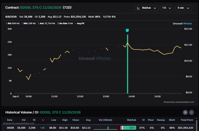Viewport: 199px width, 131px height.
Task: Toggle Avg Fill legend entry
Action: pos(80,23)
